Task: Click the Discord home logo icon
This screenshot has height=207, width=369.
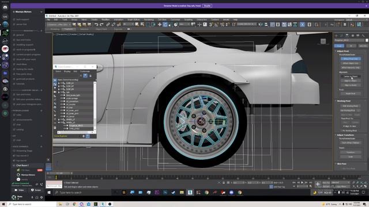Action: tap(5, 7)
